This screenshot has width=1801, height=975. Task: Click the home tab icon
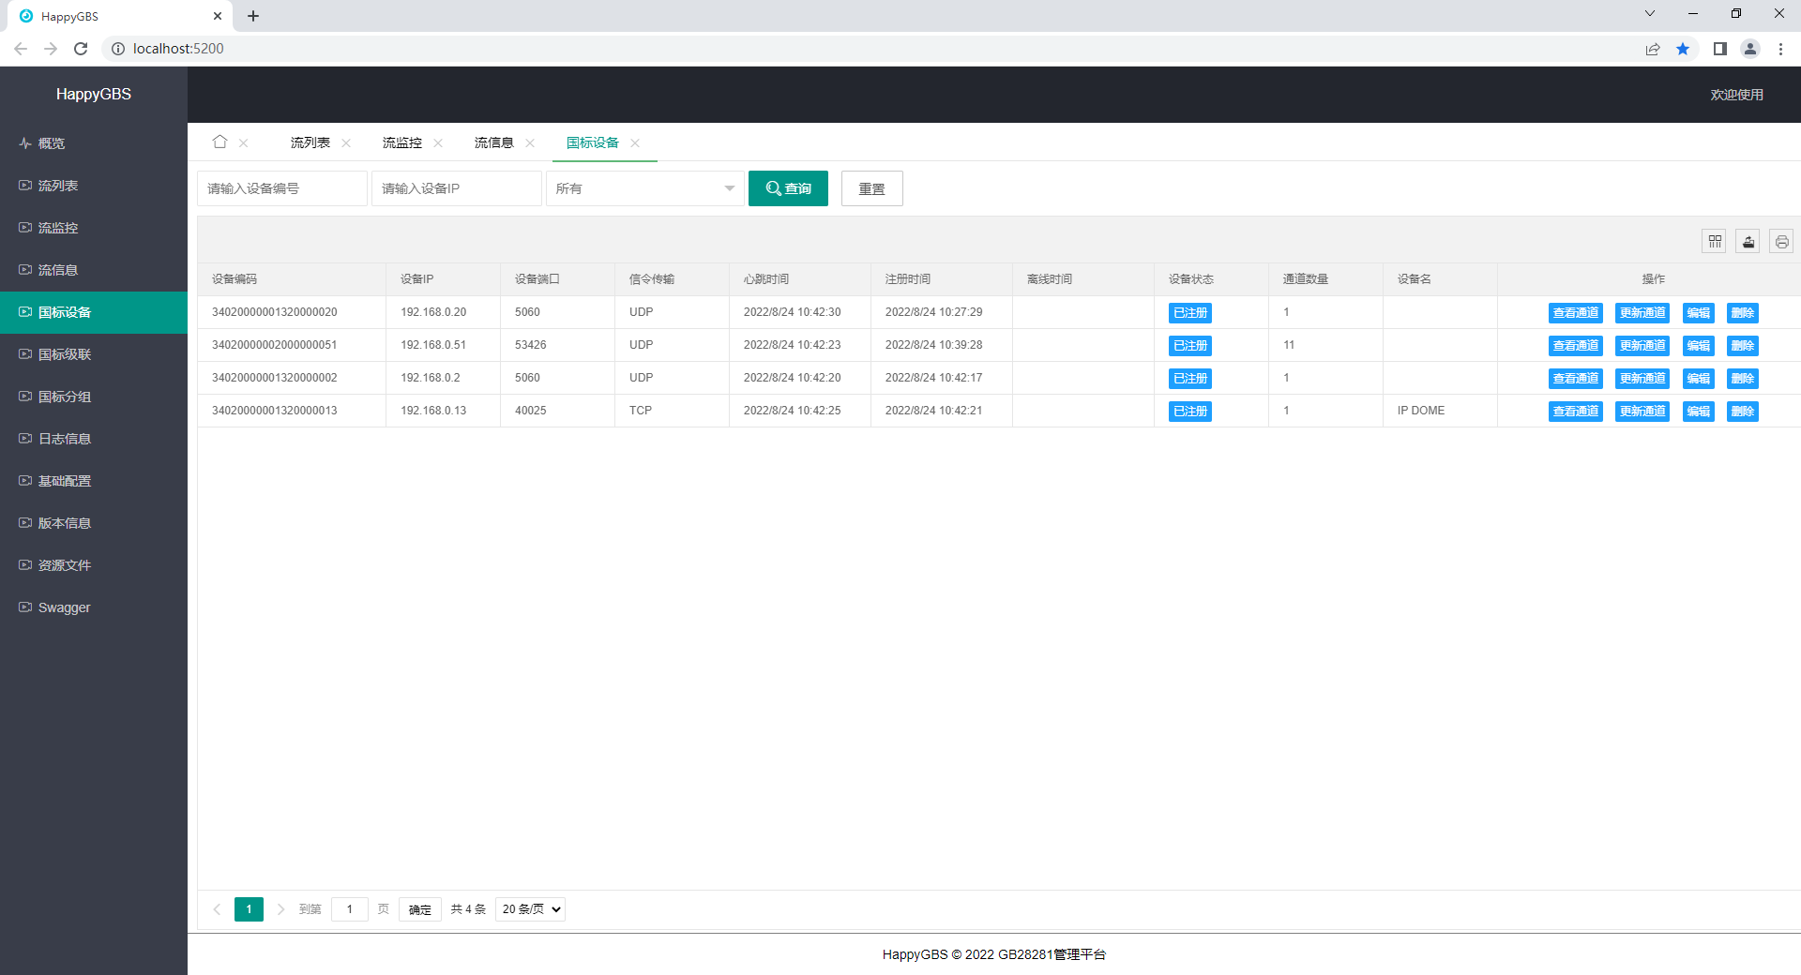pyautogui.click(x=220, y=142)
